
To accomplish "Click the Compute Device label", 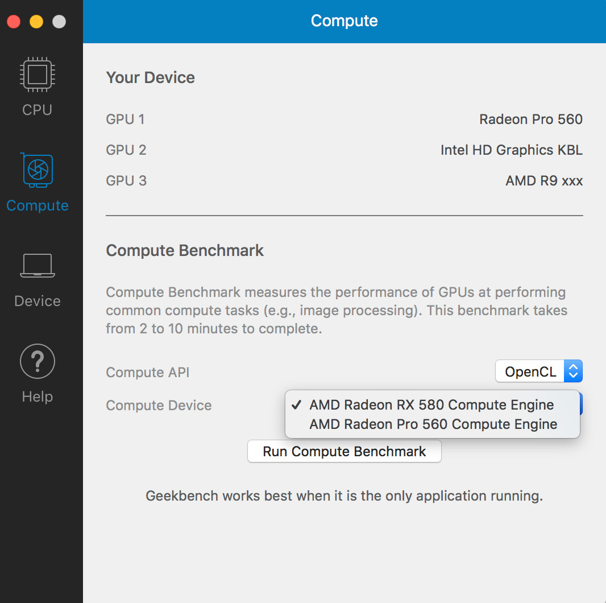I will 159,406.
